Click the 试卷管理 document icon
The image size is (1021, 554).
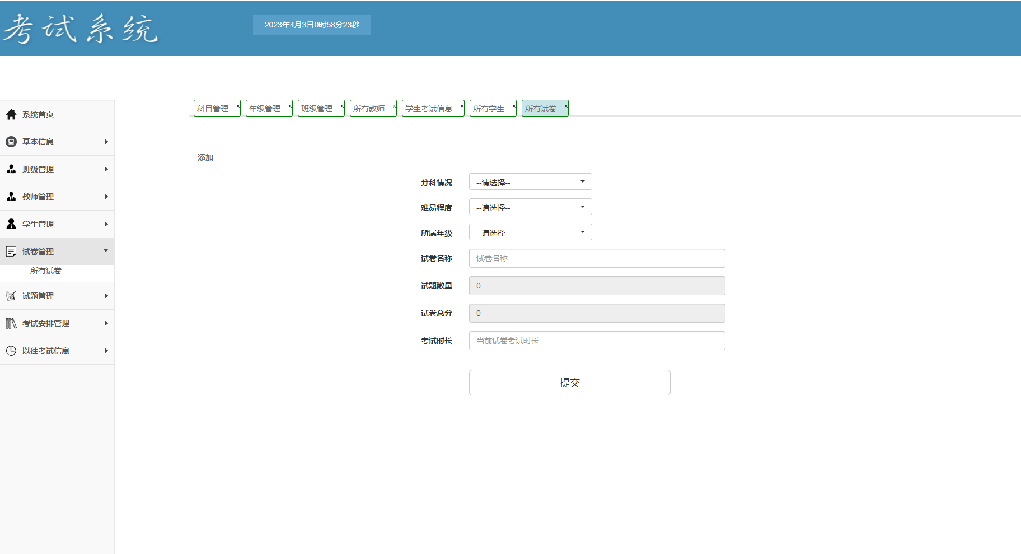click(x=11, y=252)
